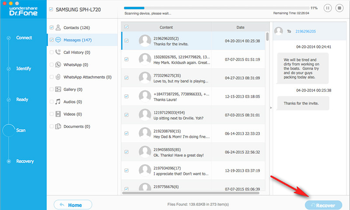Tick the Videos (0) checkbox
350x210 pixels.
click(x=52, y=114)
